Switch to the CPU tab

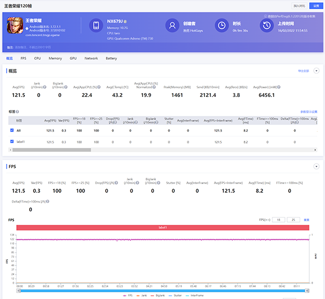pos(37,58)
